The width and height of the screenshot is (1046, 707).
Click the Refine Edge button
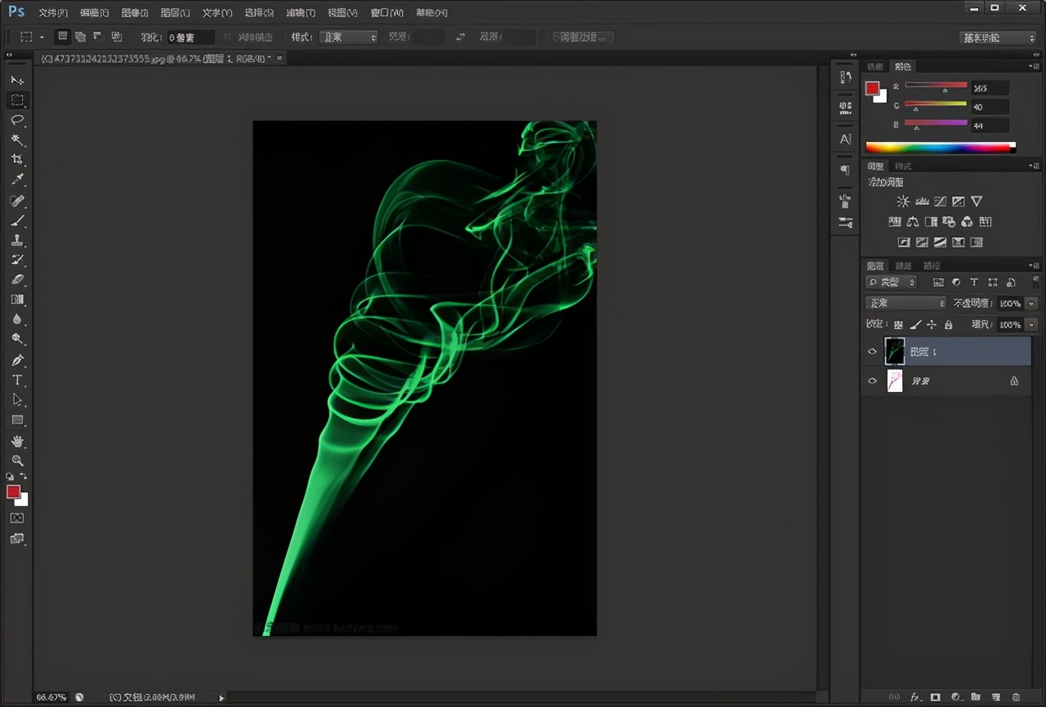583,38
